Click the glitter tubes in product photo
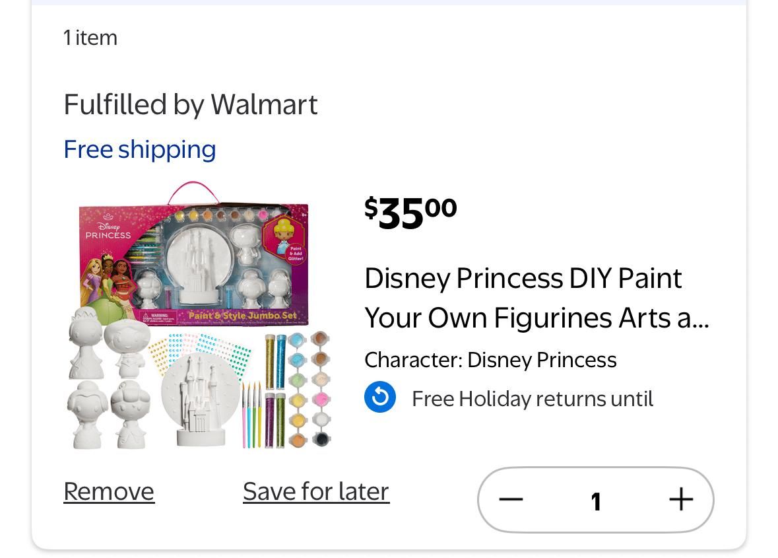 (x=276, y=390)
